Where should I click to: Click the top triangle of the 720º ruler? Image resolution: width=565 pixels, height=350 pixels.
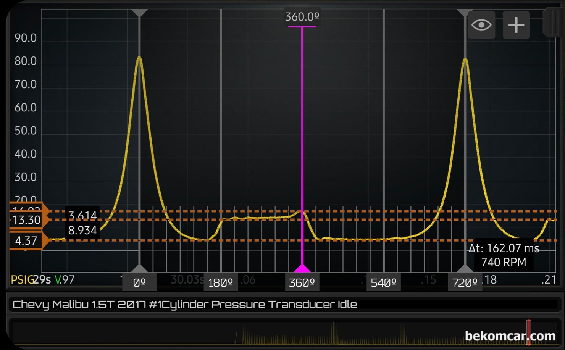click(x=465, y=13)
